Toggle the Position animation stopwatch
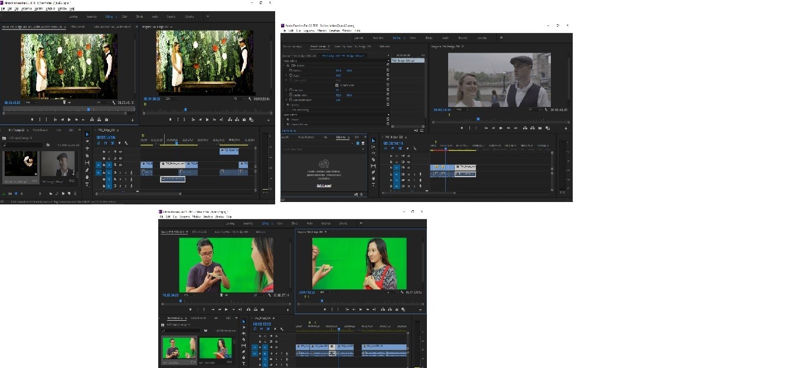This screenshot has width=803, height=368. tap(290, 70)
